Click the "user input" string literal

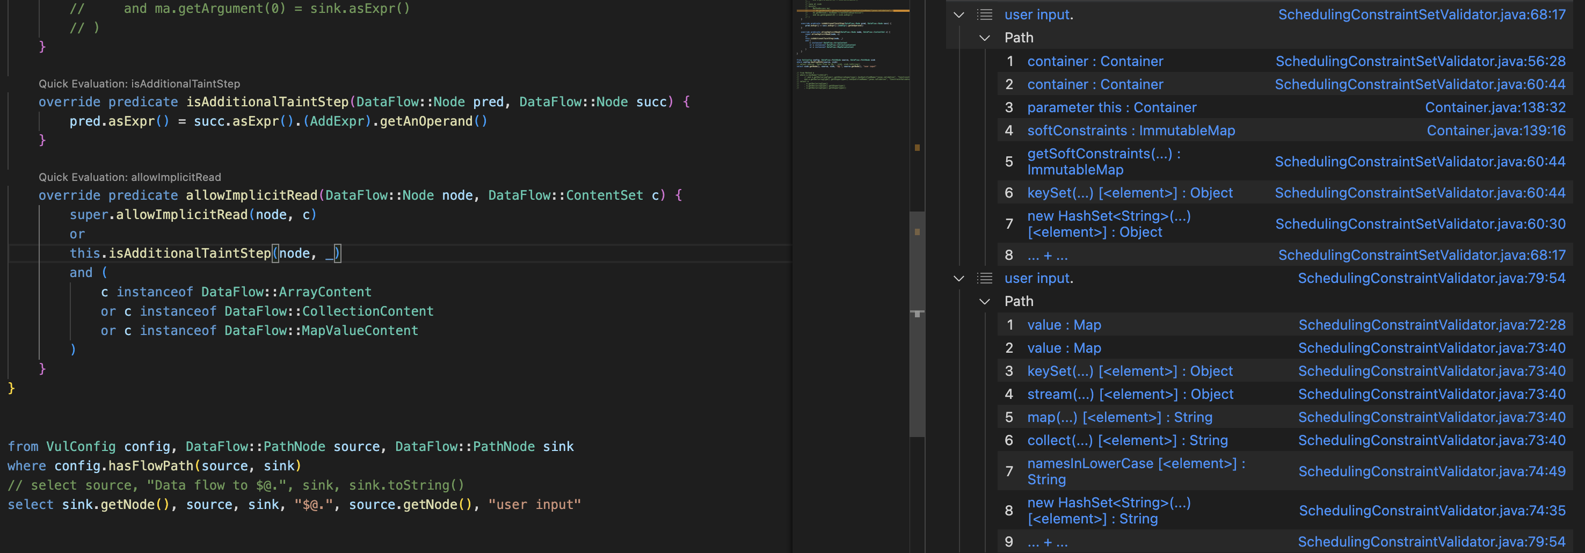coord(534,505)
